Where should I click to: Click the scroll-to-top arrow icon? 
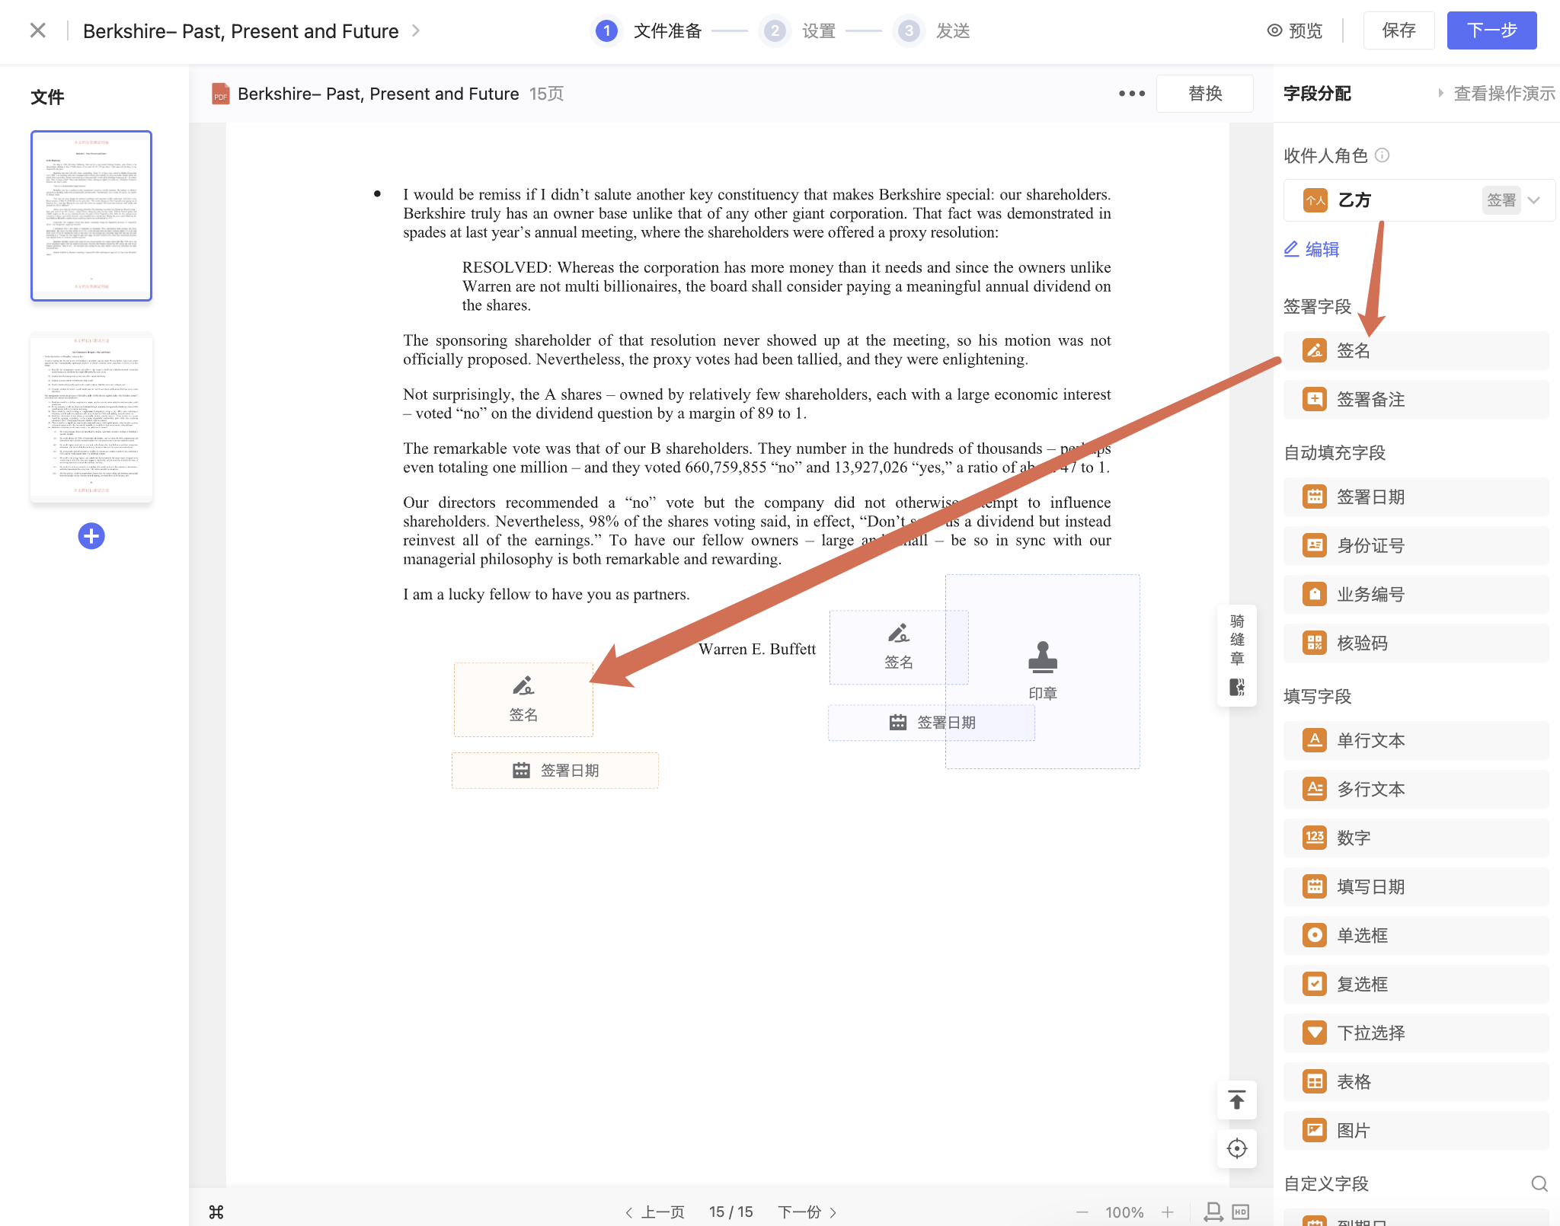[x=1237, y=1100]
